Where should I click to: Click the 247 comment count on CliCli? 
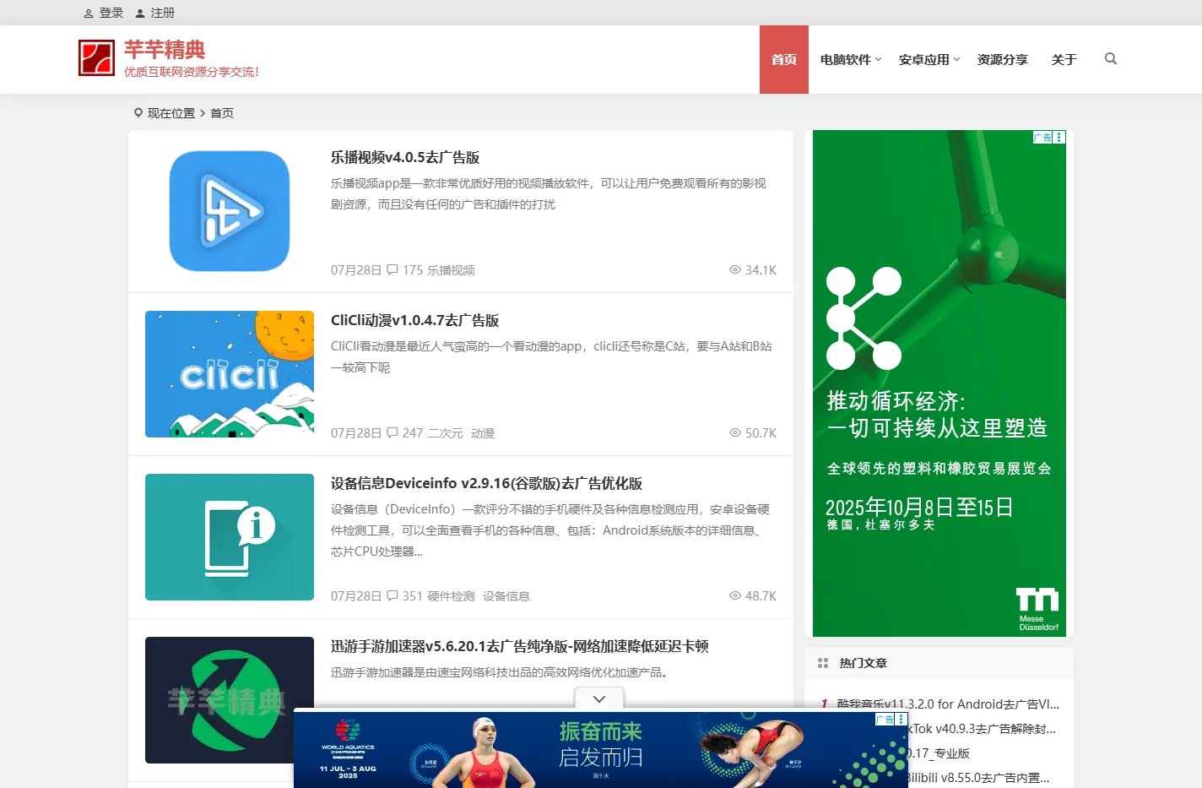tap(413, 433)
